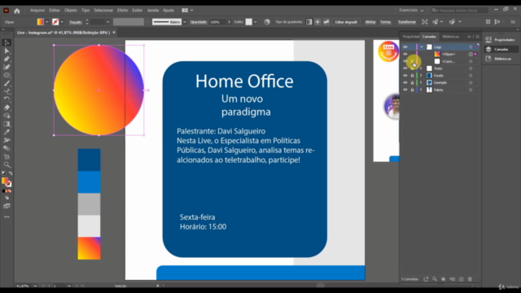Open the Efeito menu
The height and width of the screenshot is (293, 521).
(123, 11)
